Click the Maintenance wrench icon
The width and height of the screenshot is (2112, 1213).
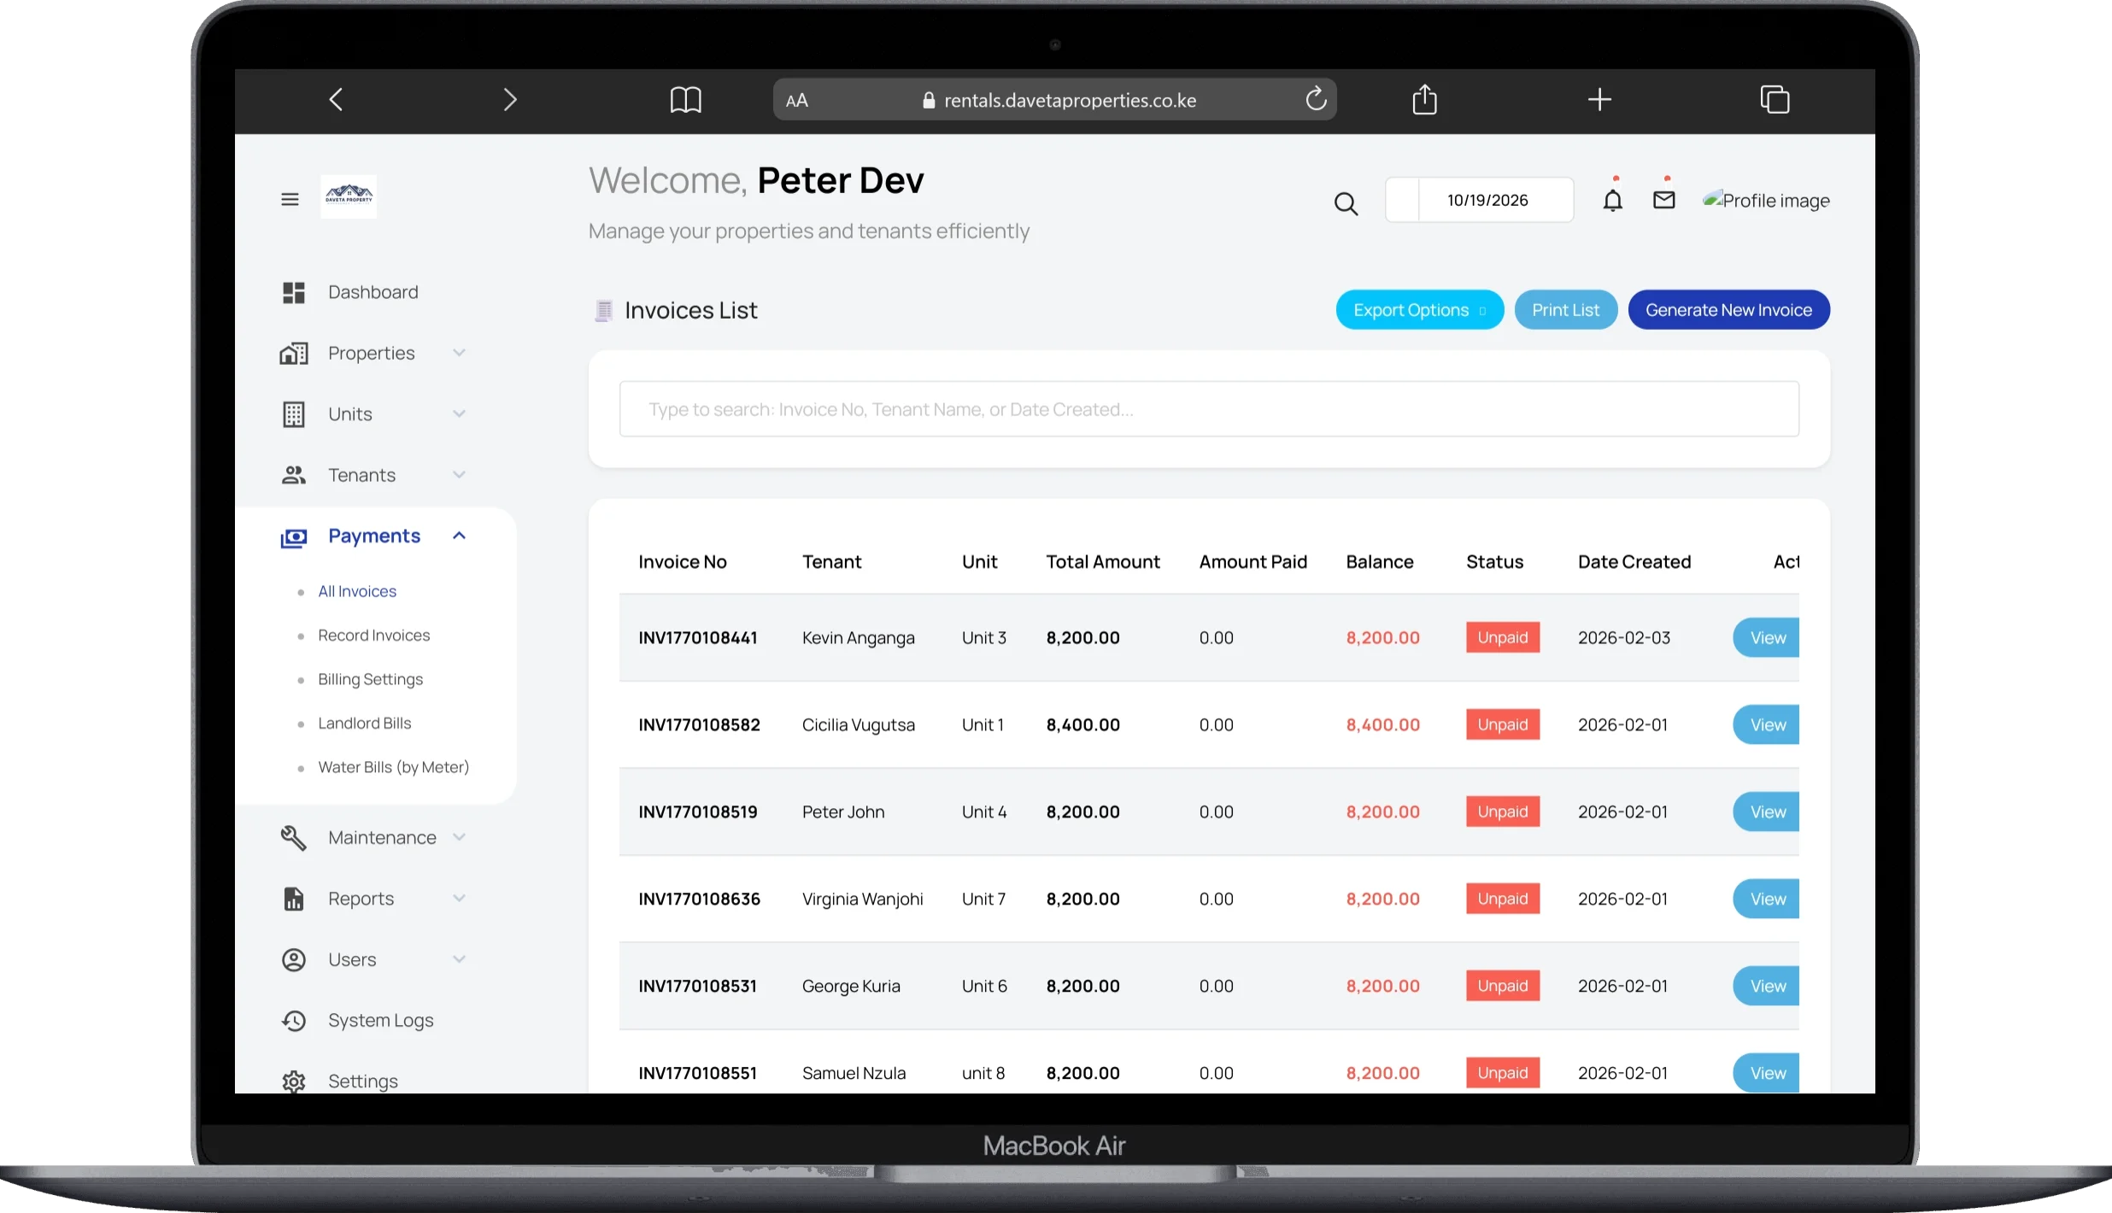[294, 838]
